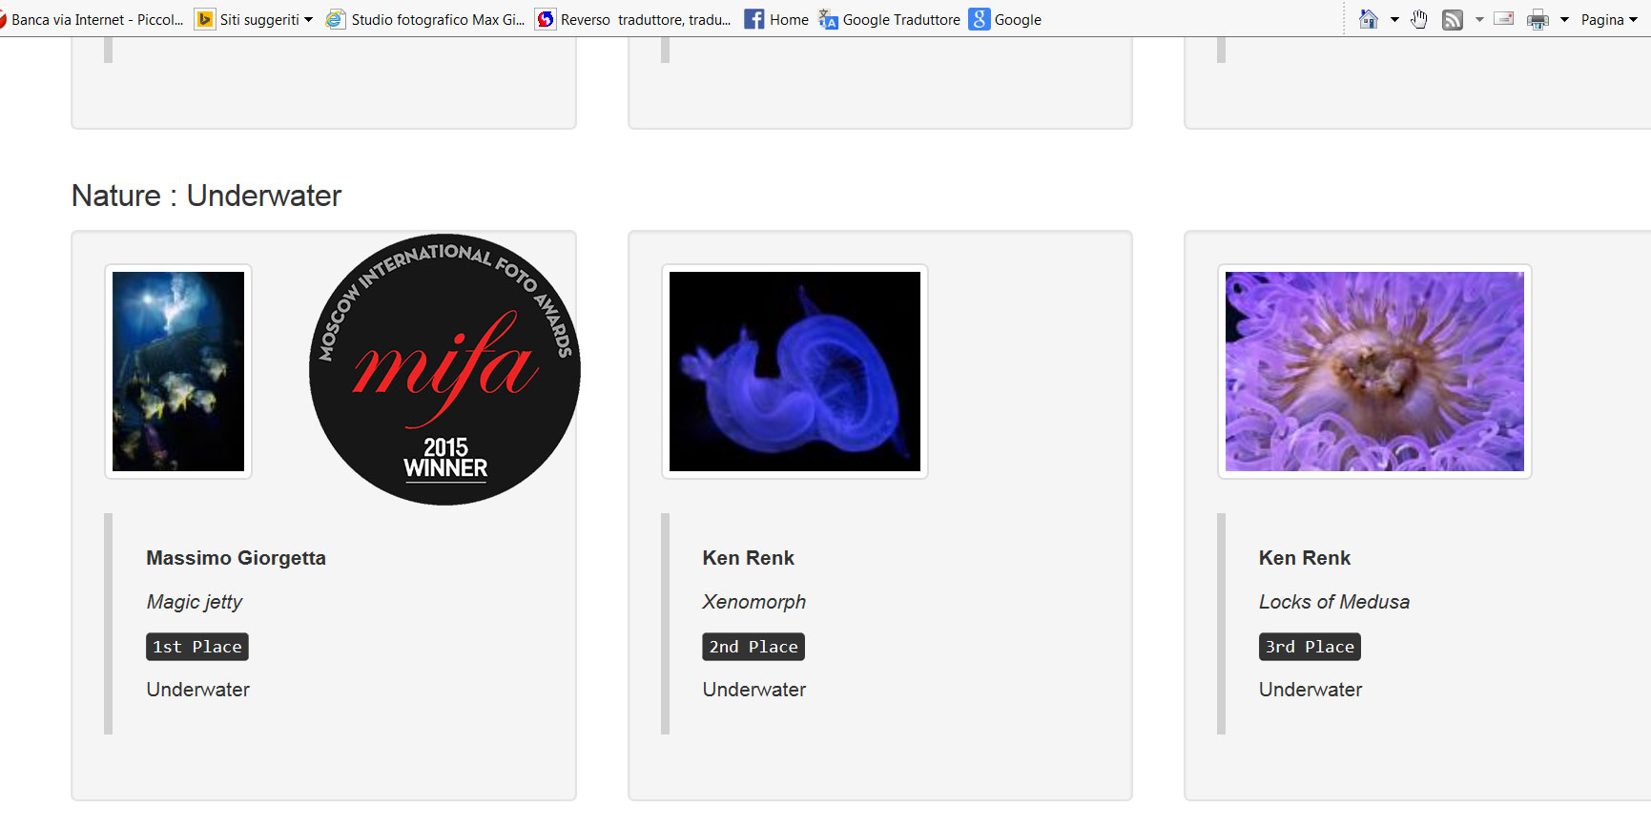Image resolution: width=1651 pixels, height=827 pixels.
Task: Open the Pagina menu
Action: click(1609, 19)
